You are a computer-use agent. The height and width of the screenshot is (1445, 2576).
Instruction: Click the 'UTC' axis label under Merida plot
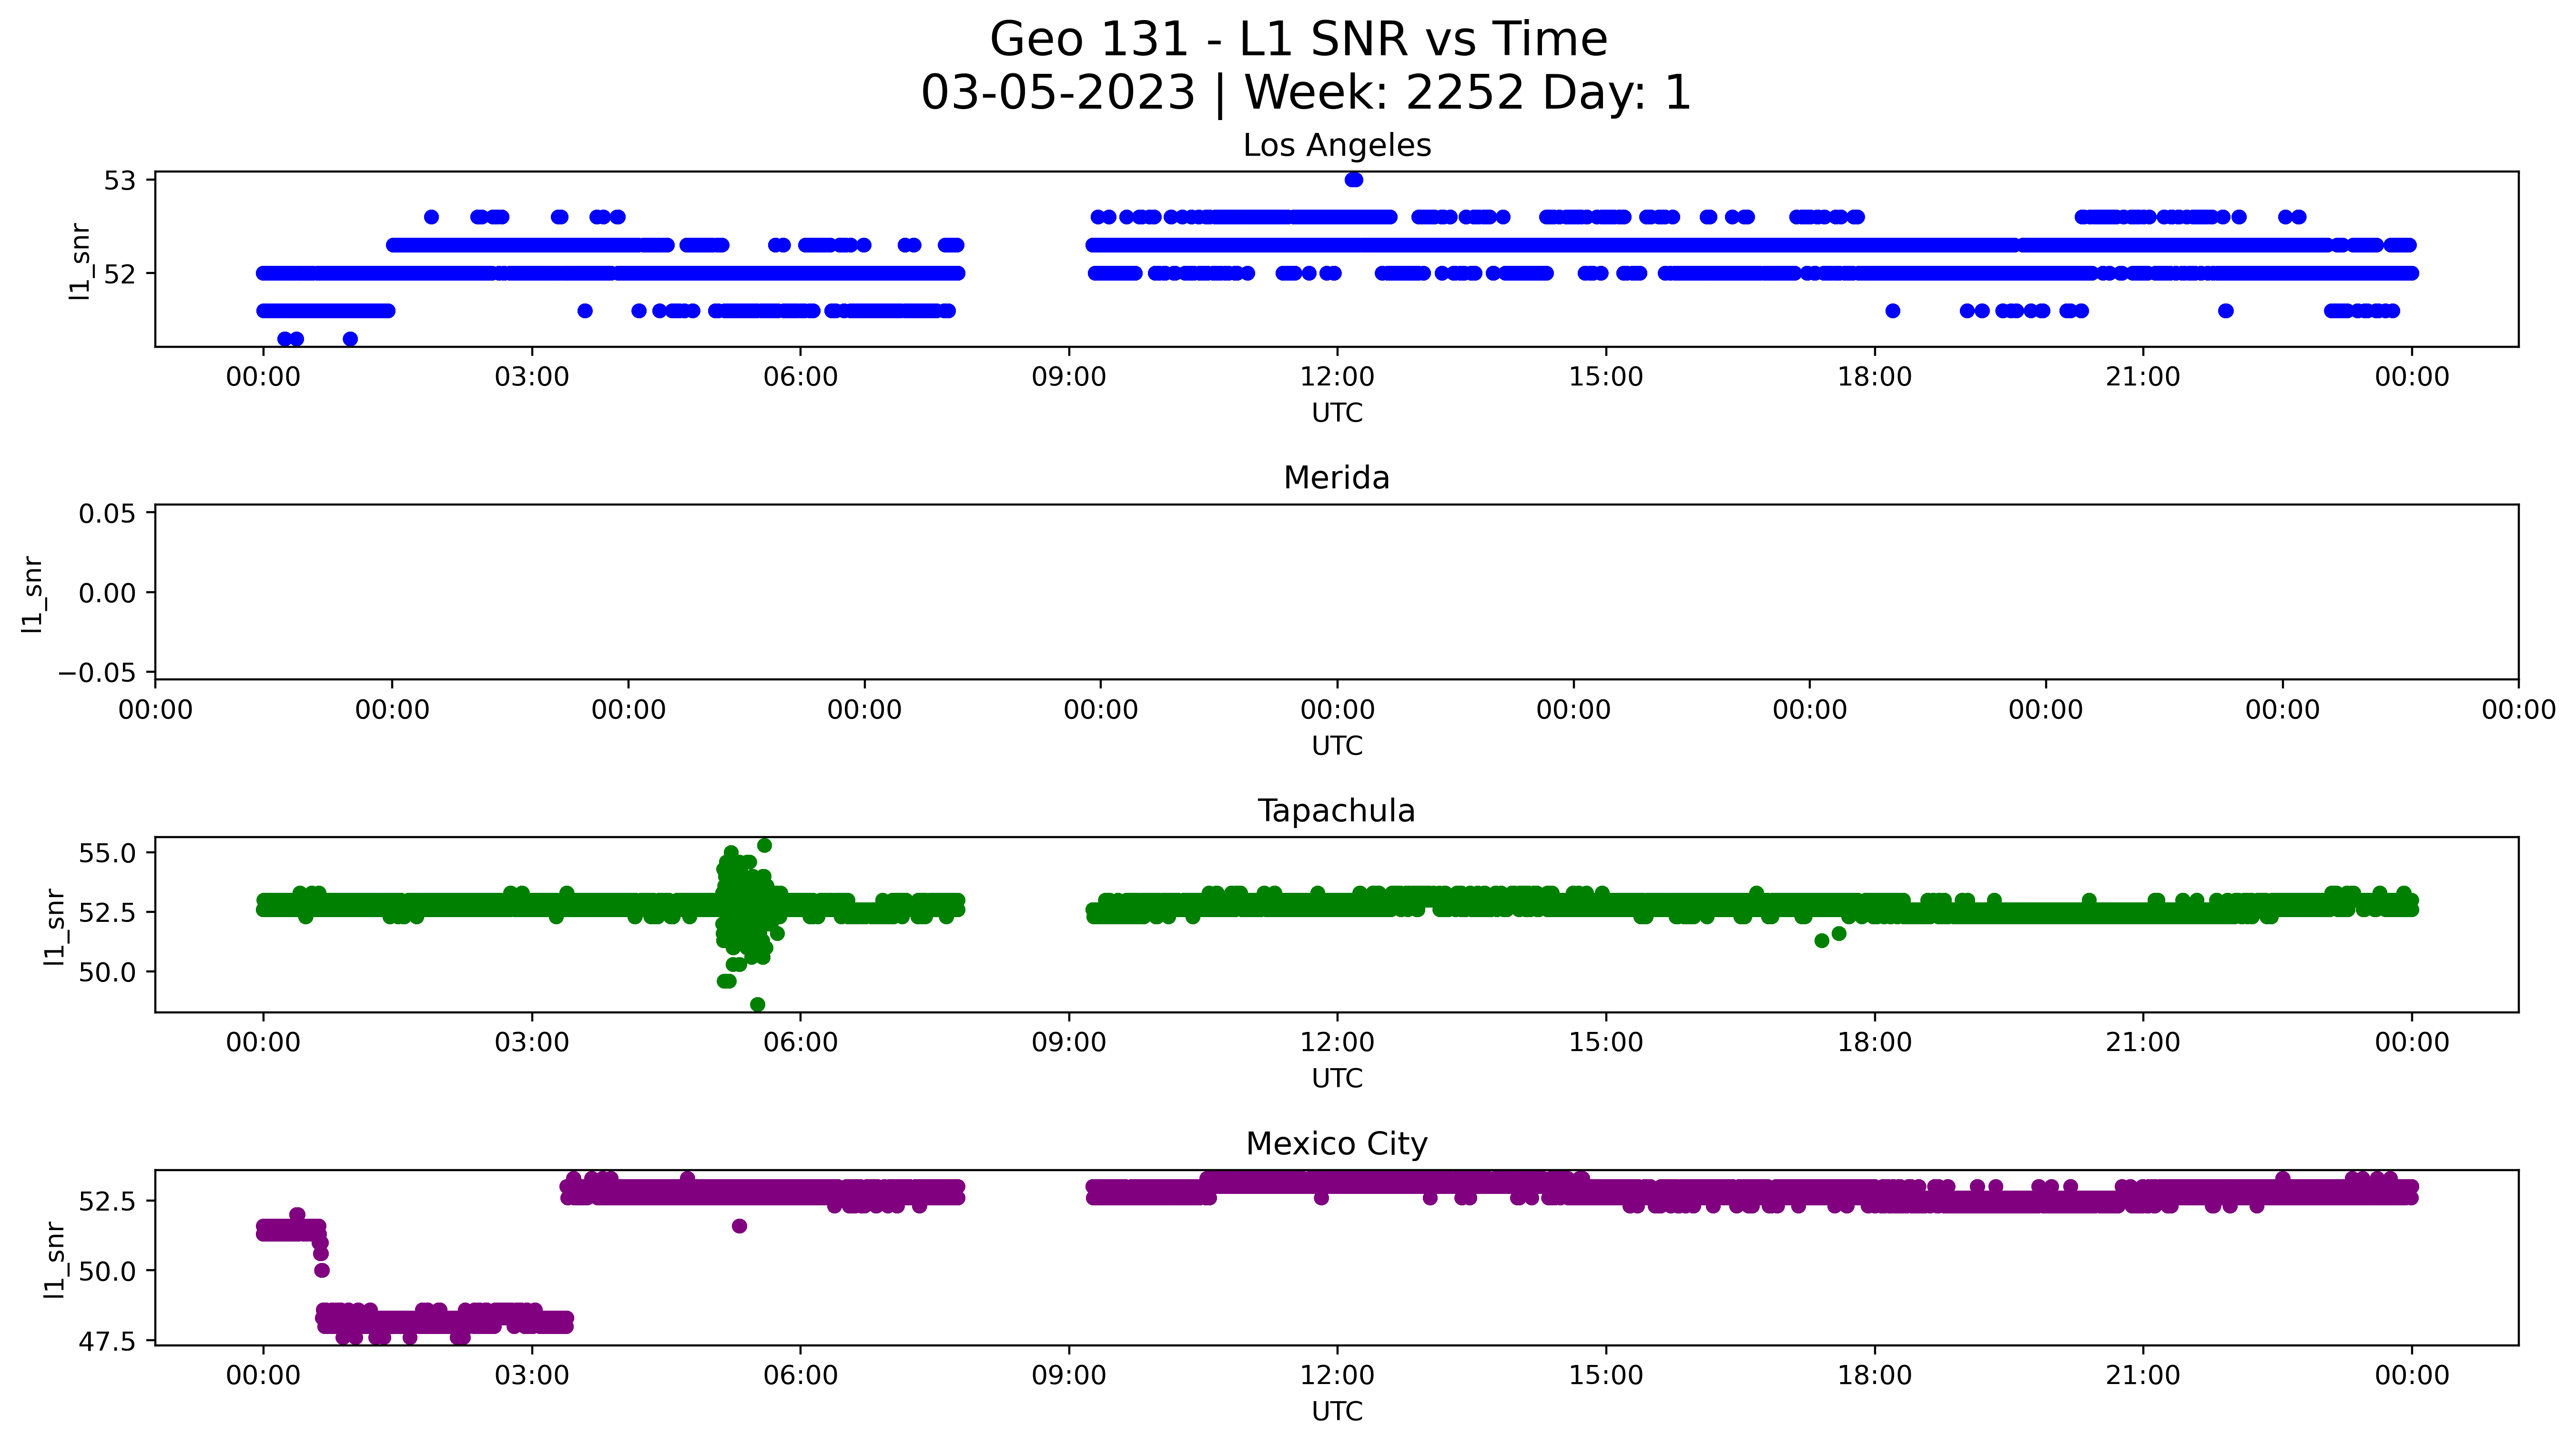tap(1337, 746)
